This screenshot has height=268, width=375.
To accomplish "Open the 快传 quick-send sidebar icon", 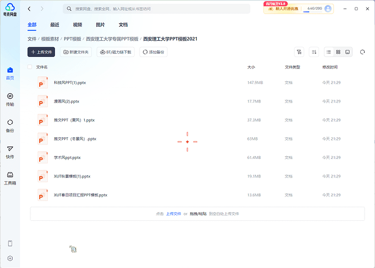I will [x=10, y=152].
